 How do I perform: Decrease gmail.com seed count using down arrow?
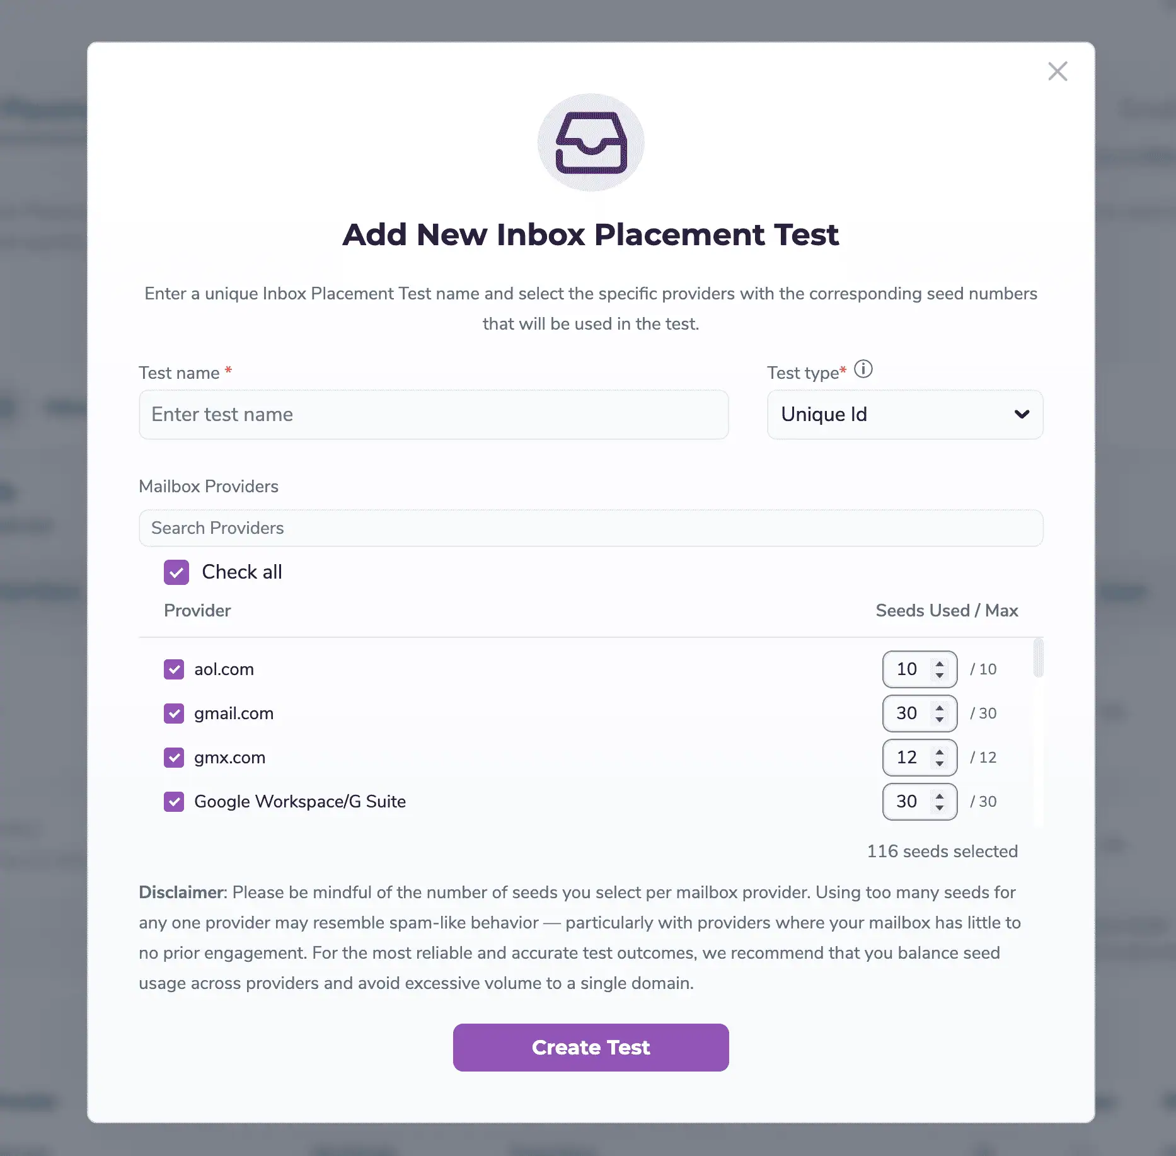(x=940, y=720)
